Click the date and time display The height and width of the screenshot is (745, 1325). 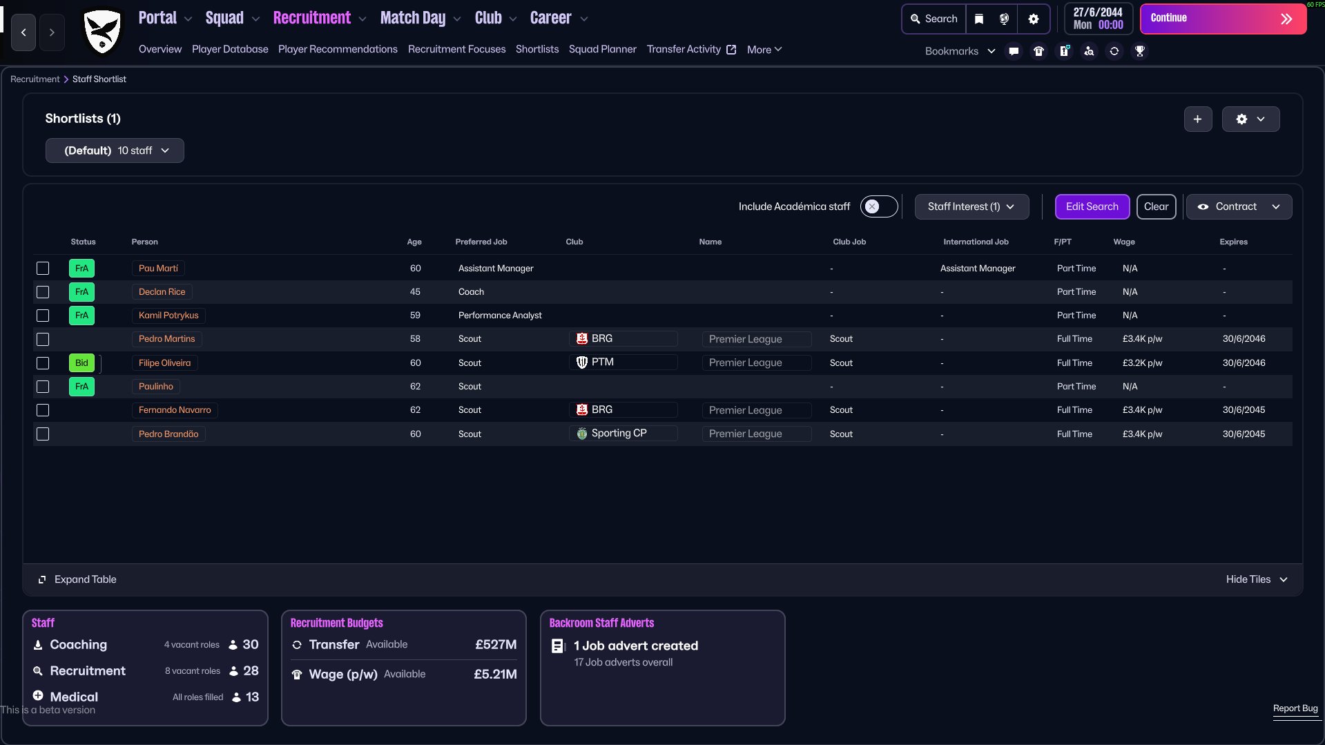point(1098,19)
